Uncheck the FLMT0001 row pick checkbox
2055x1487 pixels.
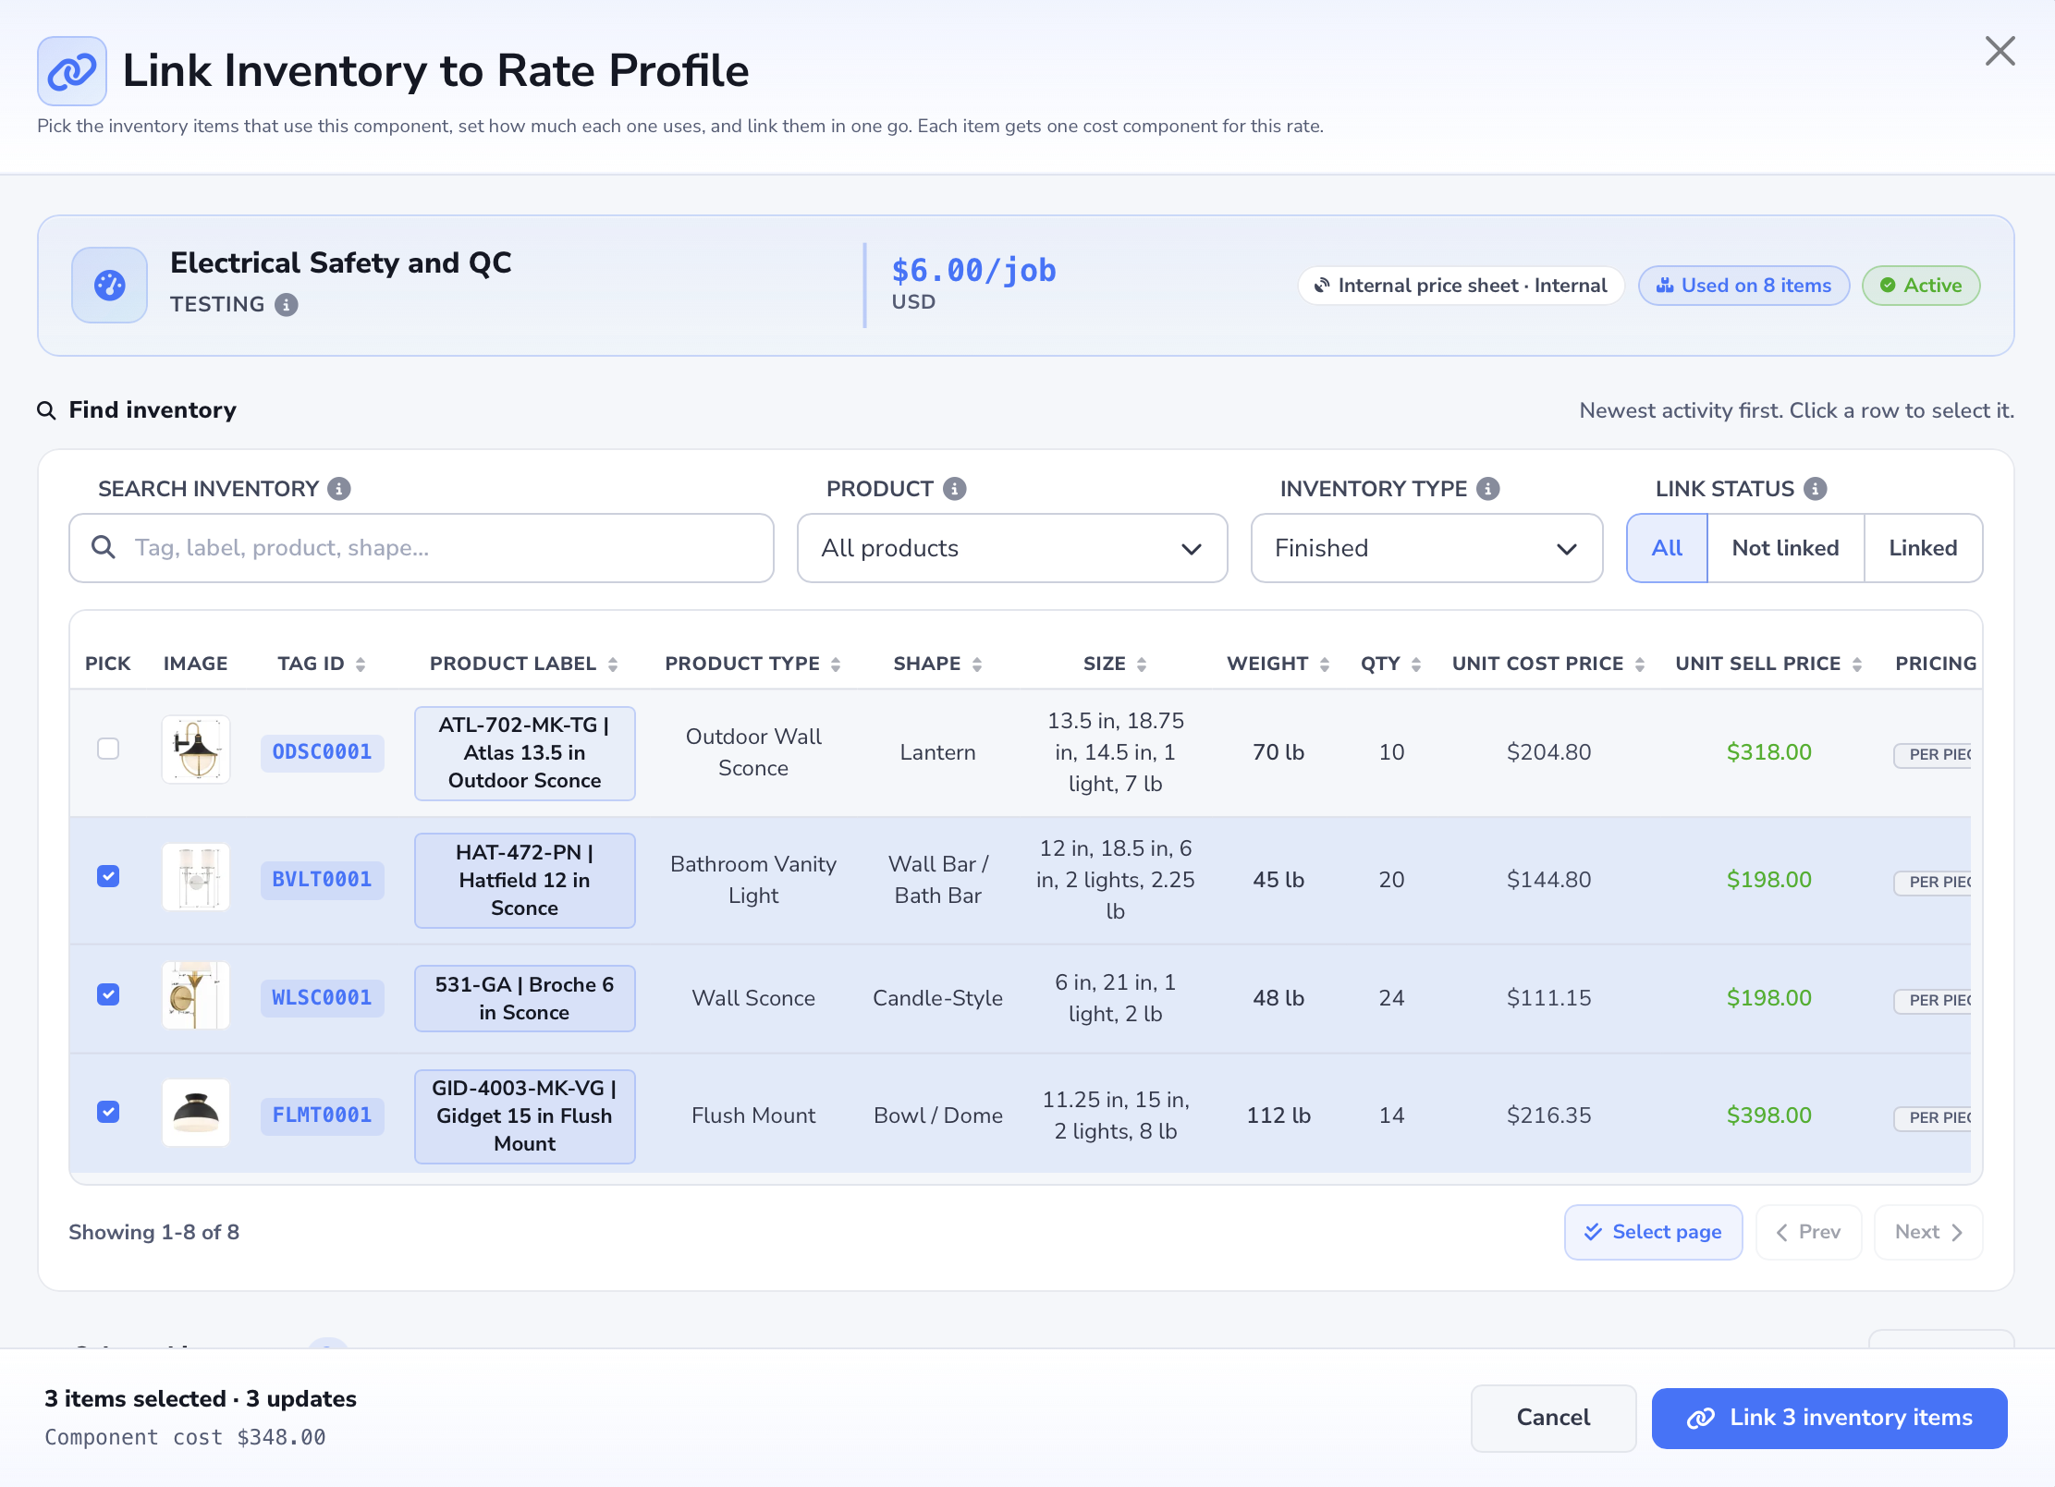click(108, 1112)
